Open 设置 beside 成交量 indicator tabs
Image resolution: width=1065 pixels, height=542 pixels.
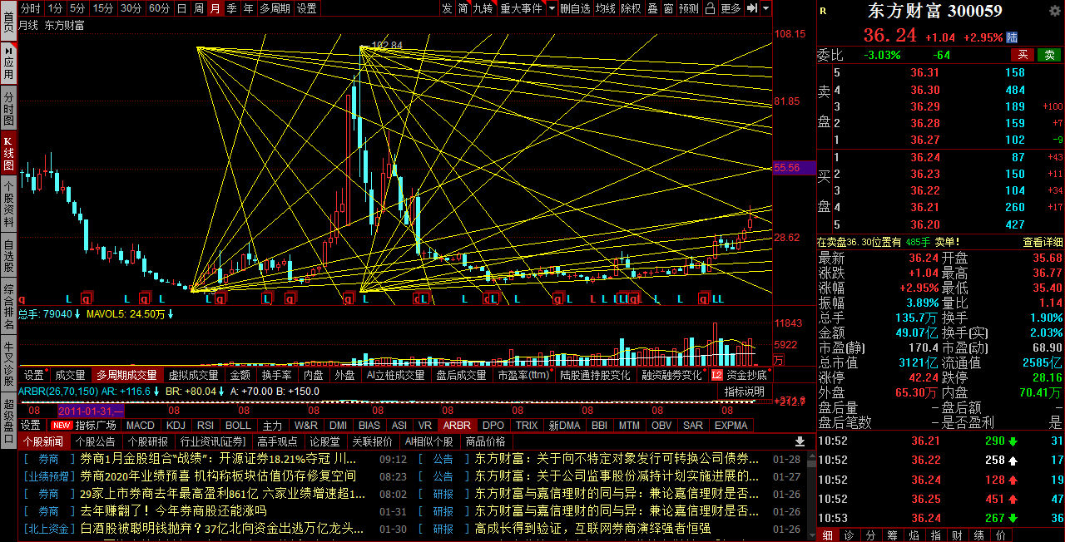[x=34, y=375]
